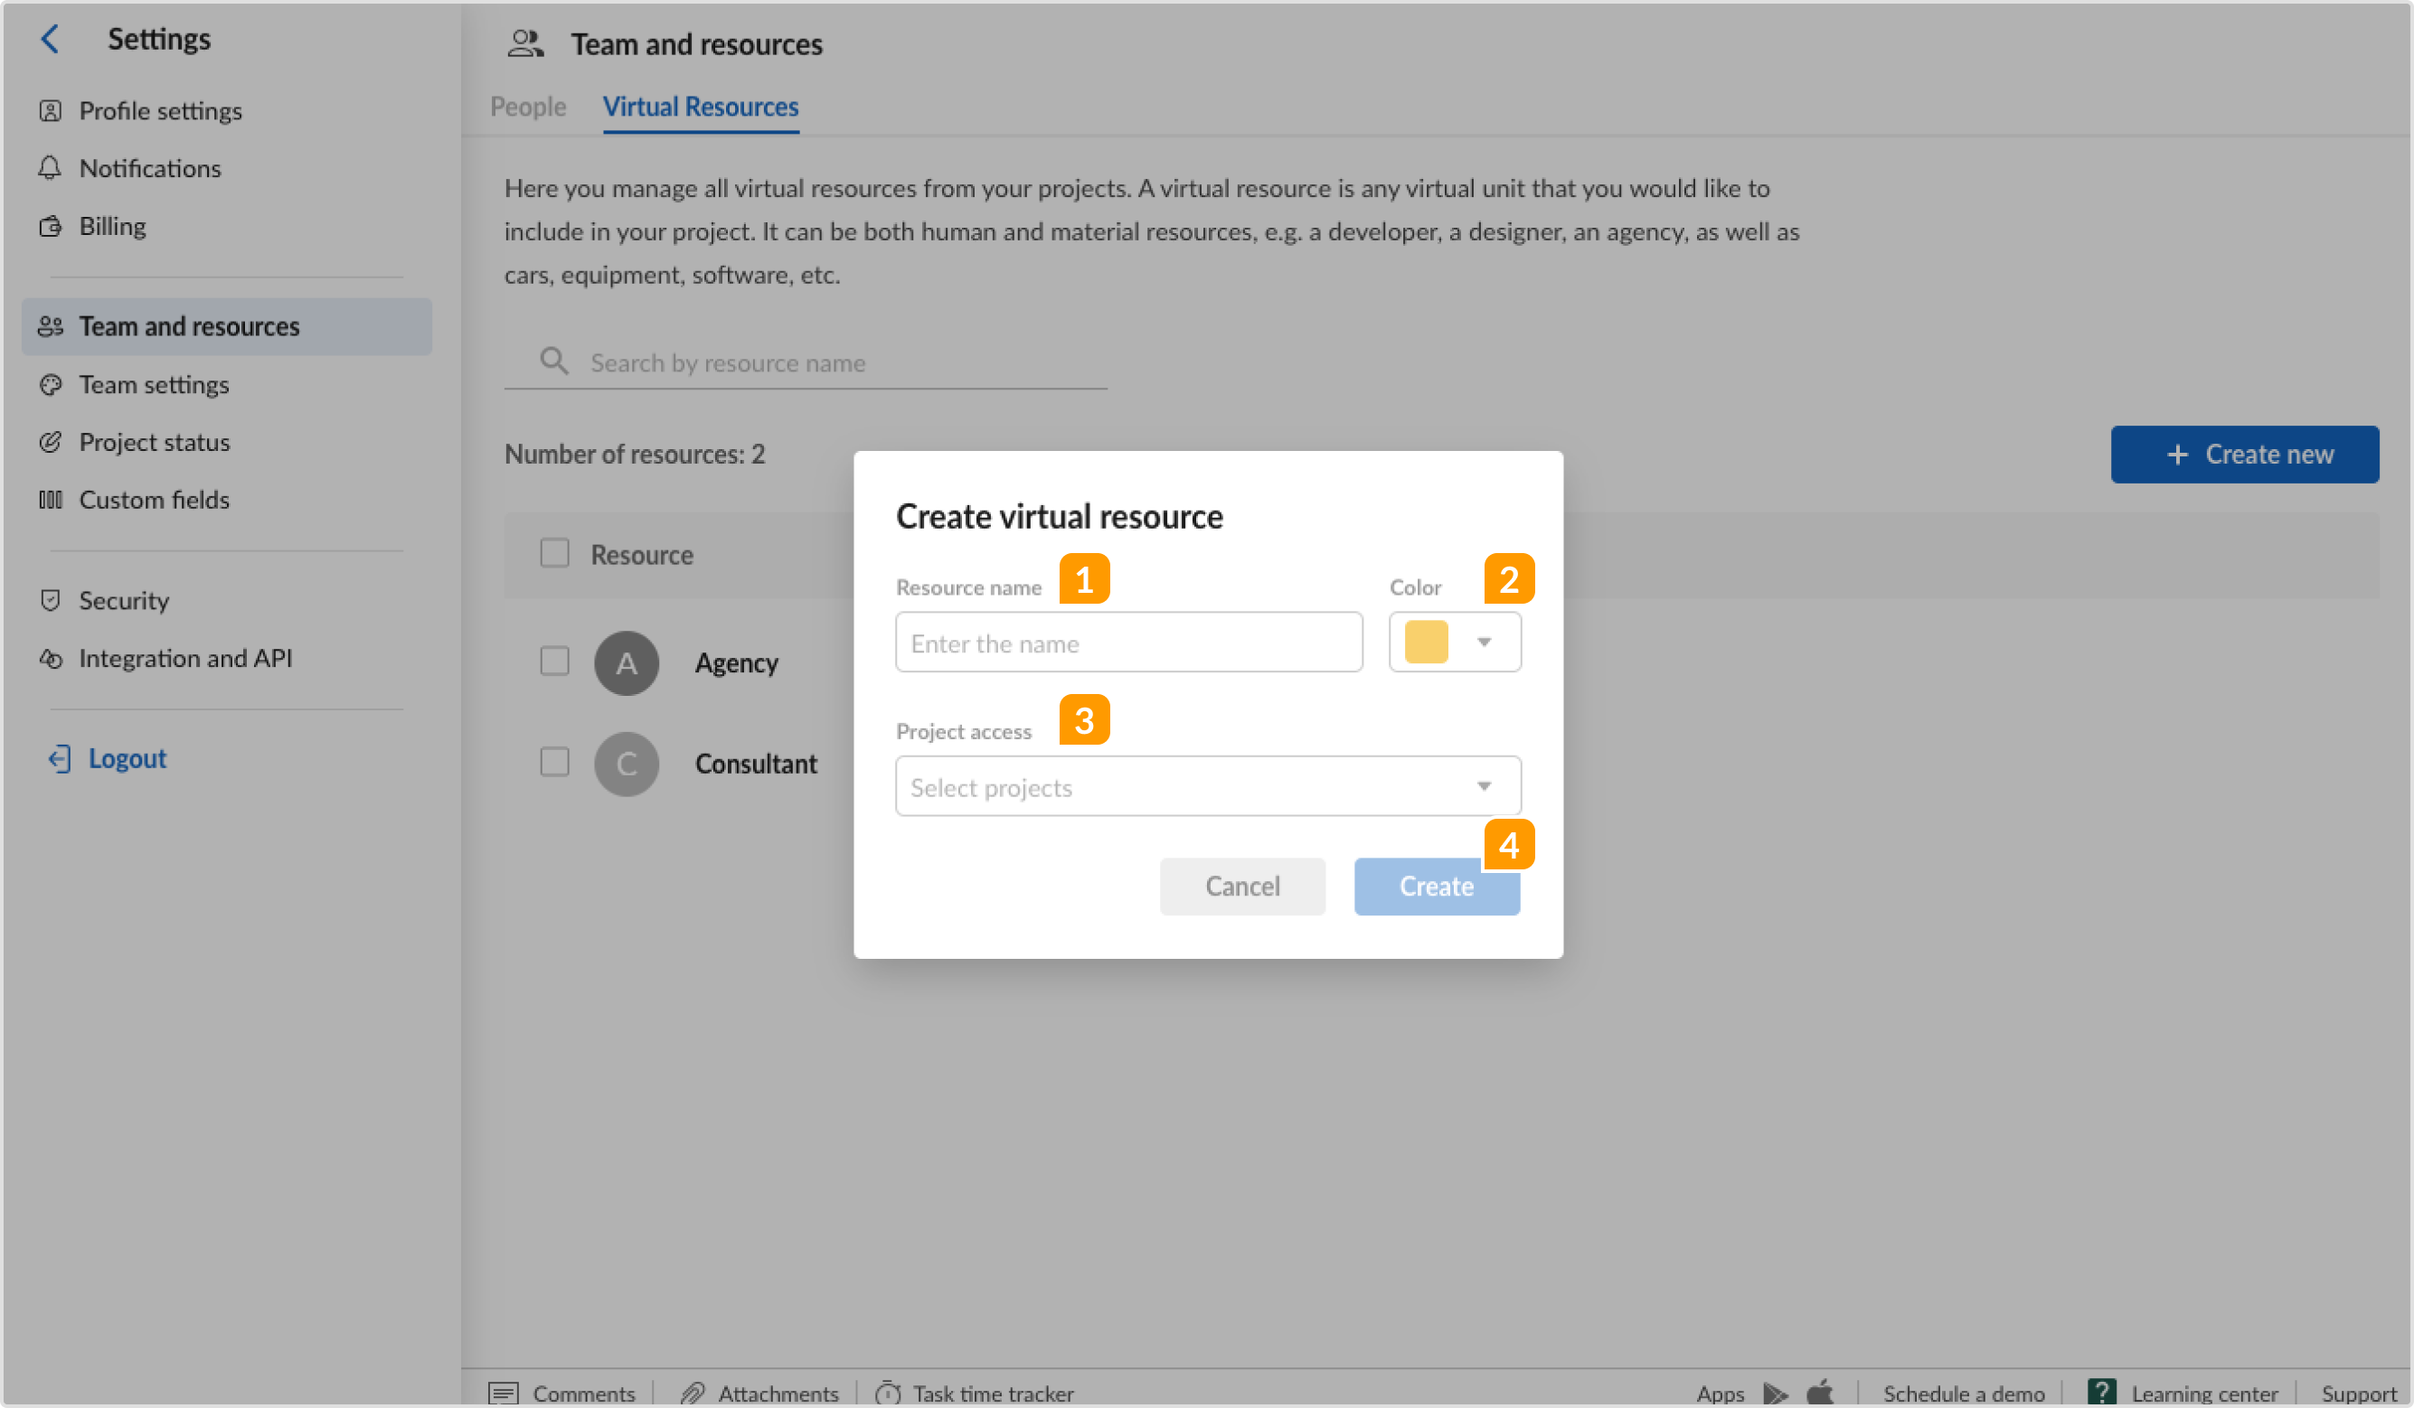Click the Comments speech icon in footer

click(504, 1394)
